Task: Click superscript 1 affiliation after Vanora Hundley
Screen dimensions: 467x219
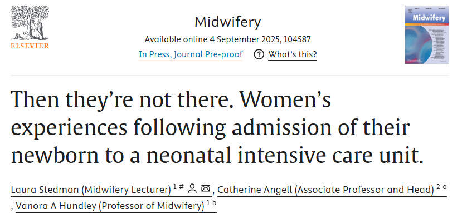Action: tap(208, 203)
